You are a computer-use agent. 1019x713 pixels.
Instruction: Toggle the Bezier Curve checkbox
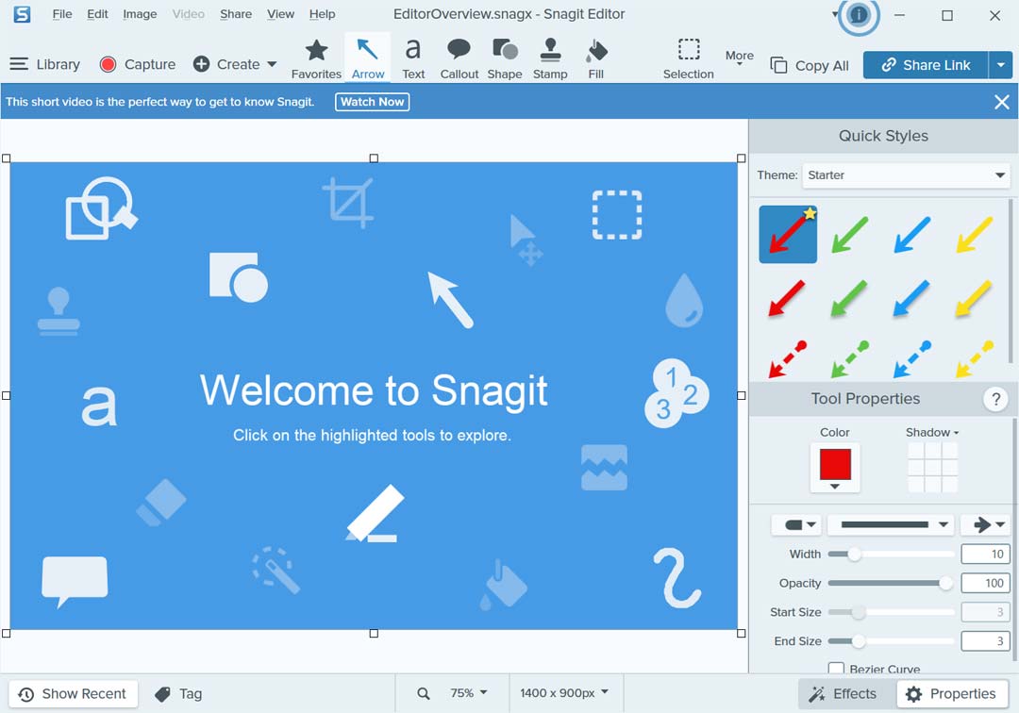tap(836, 668)
